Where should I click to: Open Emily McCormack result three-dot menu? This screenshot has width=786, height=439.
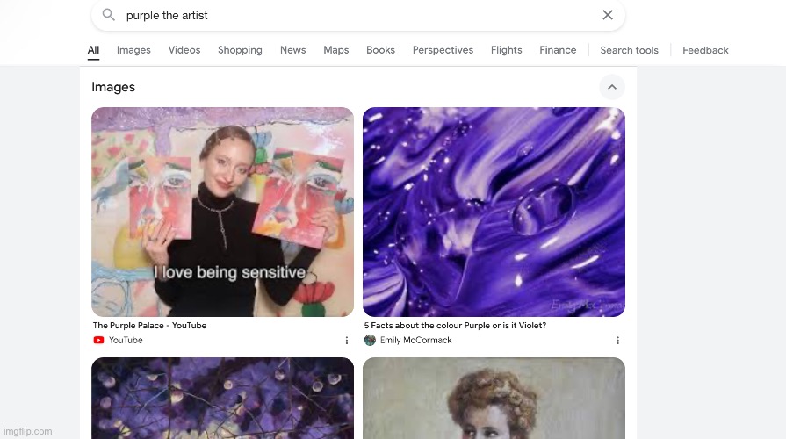[617, 340]
